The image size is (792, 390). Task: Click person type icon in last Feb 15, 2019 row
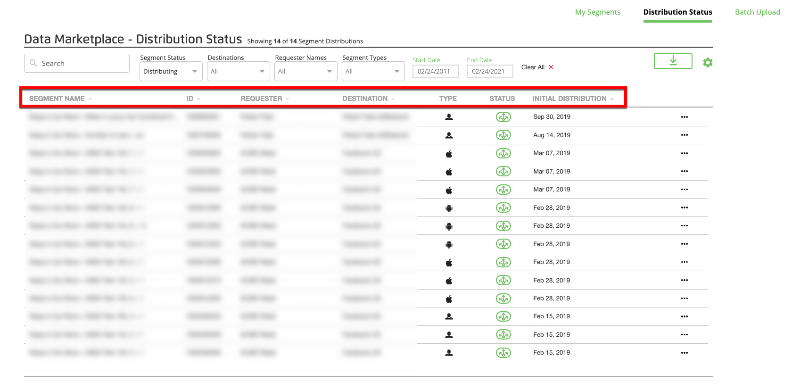449,353
